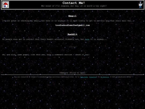This screenshot has width=145, height=109.
Task: Click the italic subtitle 'Who knows if I'll respond'
Action: (x=74, y=6)
